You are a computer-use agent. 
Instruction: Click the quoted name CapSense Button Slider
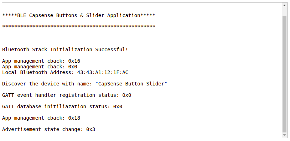(131, 84)
